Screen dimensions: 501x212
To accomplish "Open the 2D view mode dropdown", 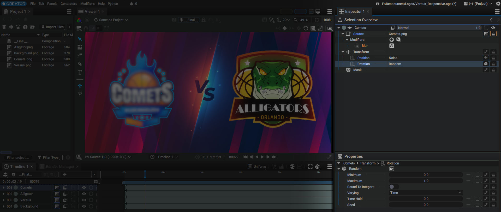I will [x=286, y=20].
